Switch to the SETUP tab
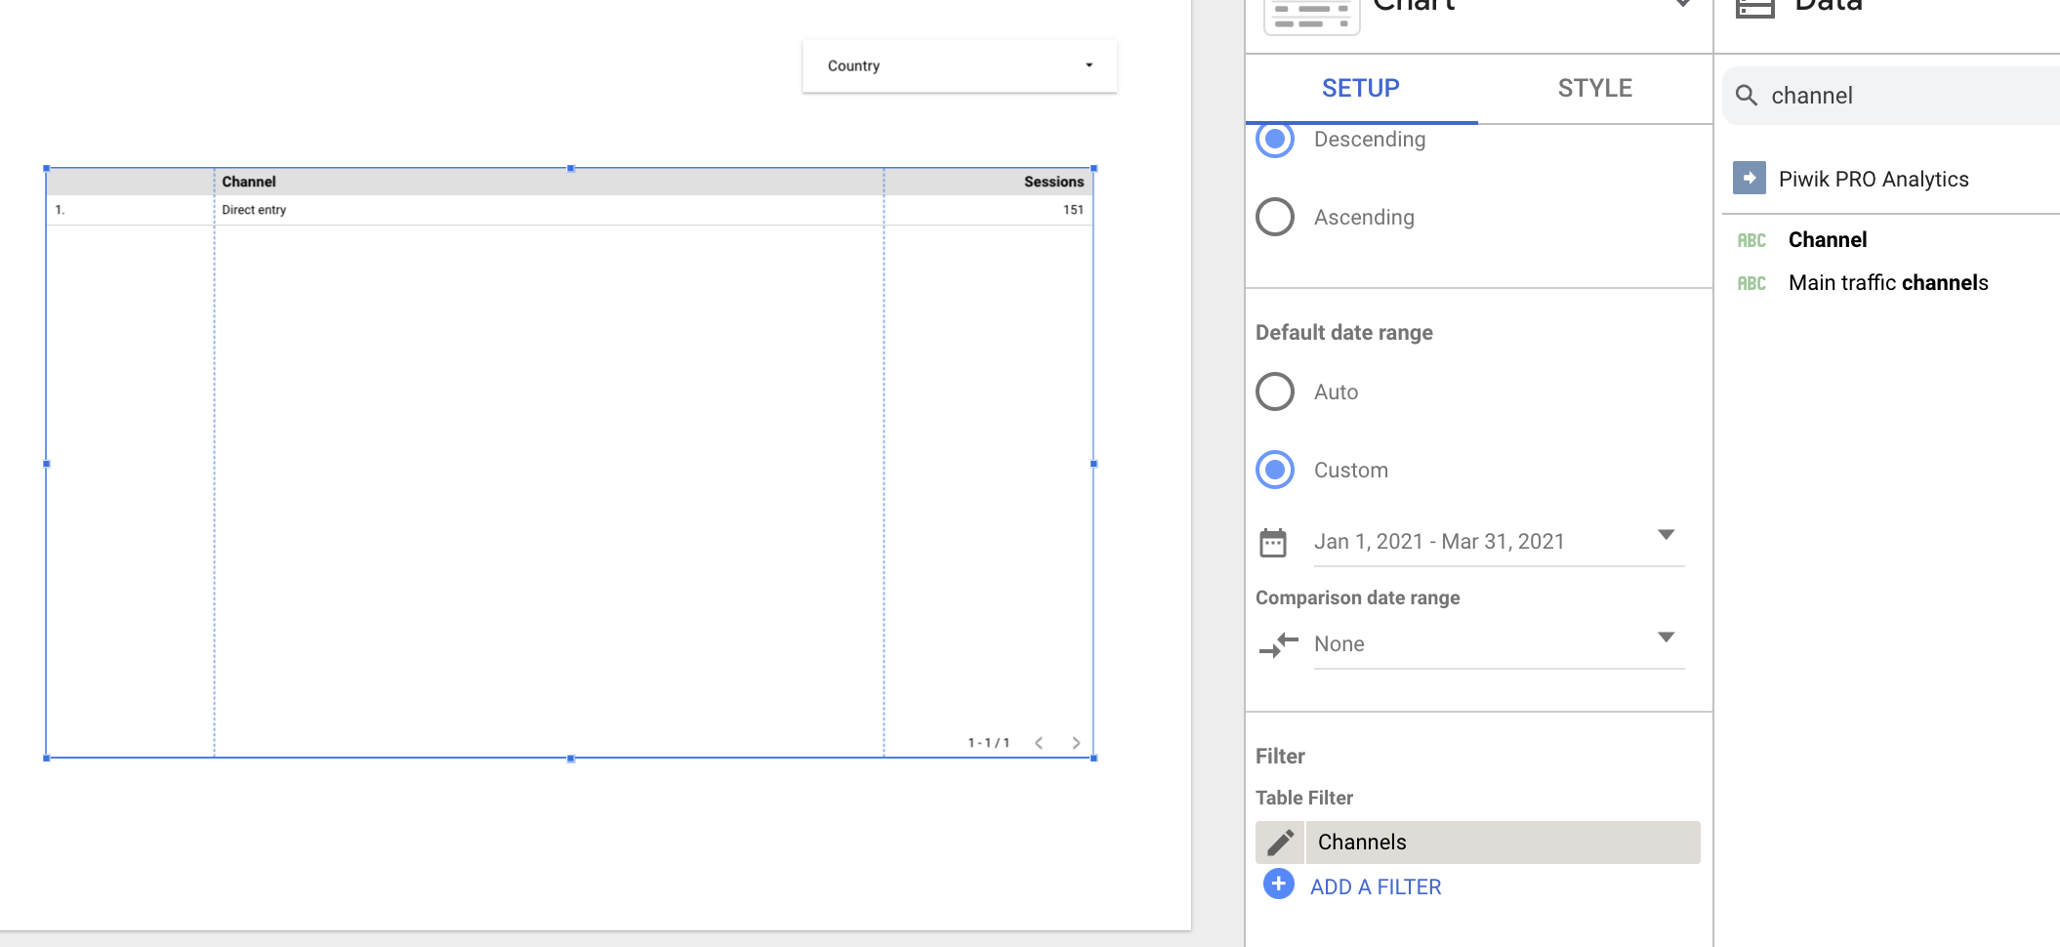The image size is (2060, 947). tap(1360, 89)
